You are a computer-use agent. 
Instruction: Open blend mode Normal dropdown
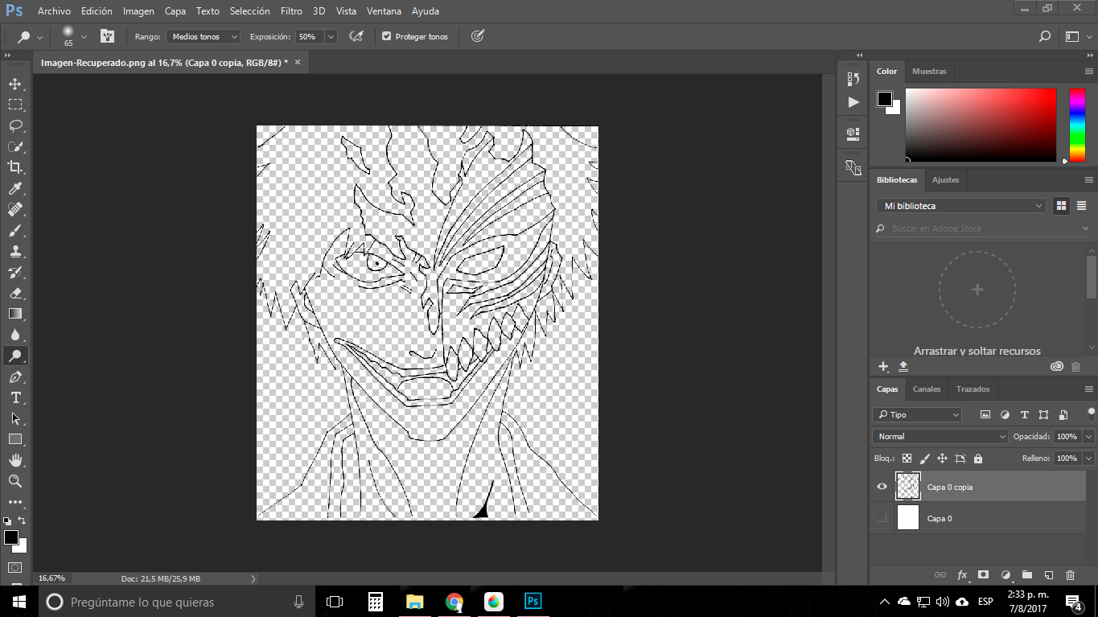click(940, 436)
